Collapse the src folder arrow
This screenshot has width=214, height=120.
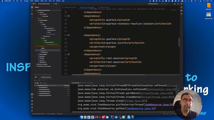click(39, 22)
